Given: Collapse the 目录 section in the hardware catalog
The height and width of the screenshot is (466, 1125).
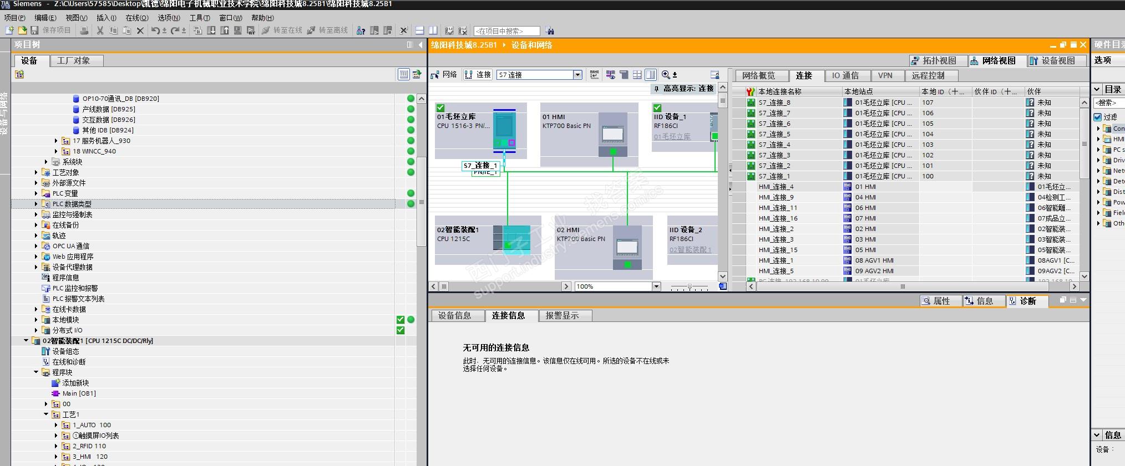Looking at the screenshot, I should coord(1097,89).
